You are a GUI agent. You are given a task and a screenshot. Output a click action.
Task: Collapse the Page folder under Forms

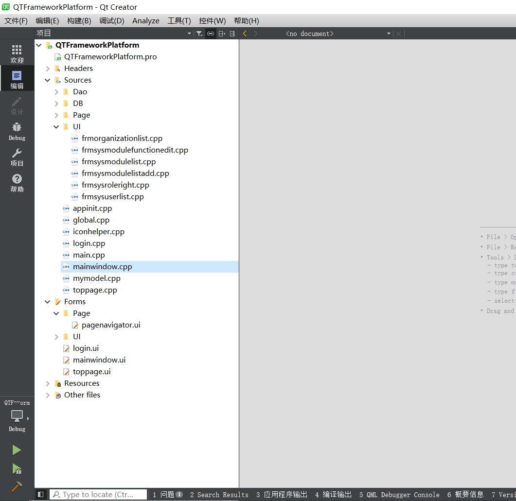point(56,313)
